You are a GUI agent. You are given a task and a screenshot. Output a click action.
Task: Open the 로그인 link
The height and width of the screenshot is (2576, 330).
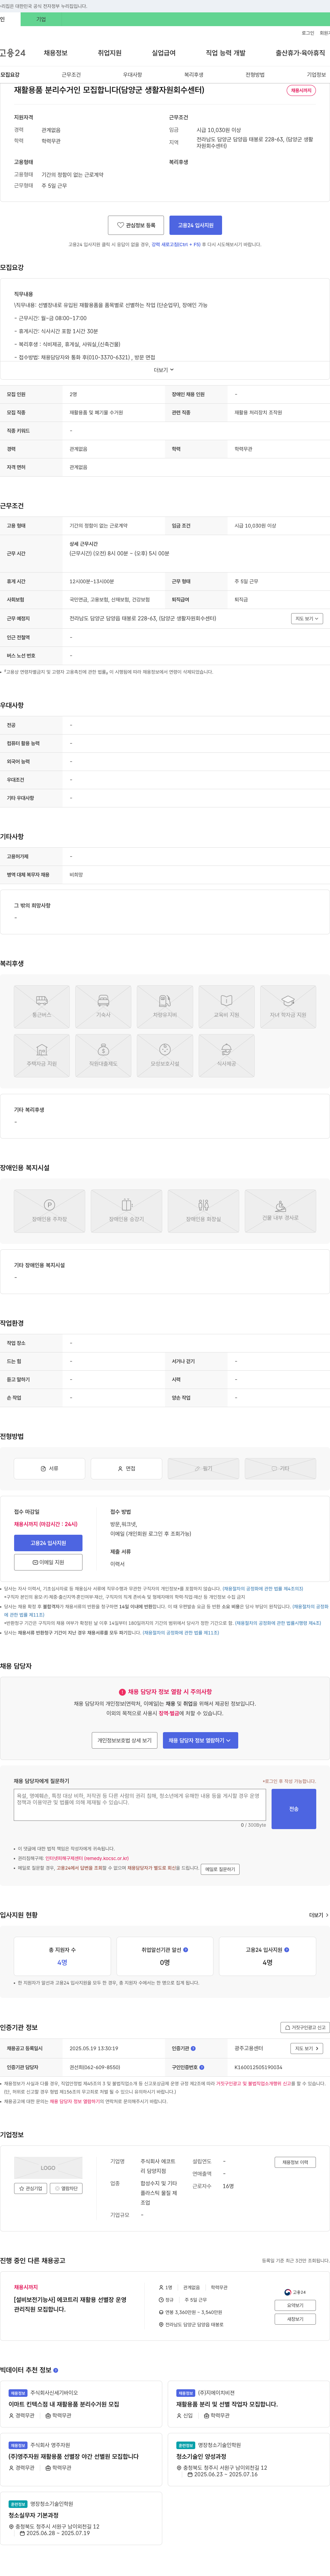point(308,33)
